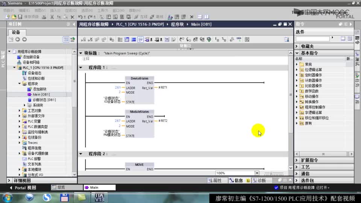Click the Download to device icon
The width and height of the screenshot is (361, 203).
point(108,17)
